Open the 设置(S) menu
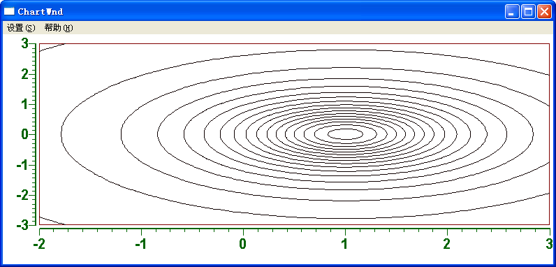 pyautogui.click(x=21, y=28)
